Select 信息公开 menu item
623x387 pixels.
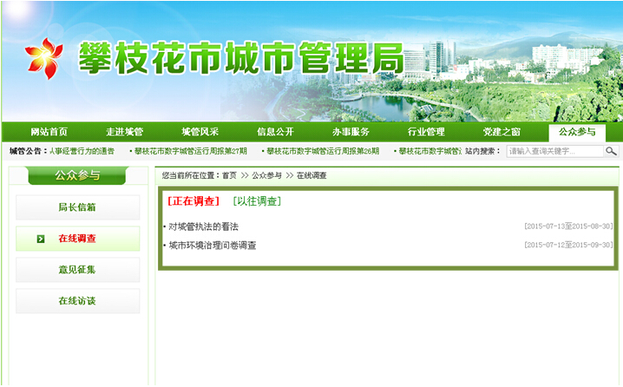(x=275, y=132)
